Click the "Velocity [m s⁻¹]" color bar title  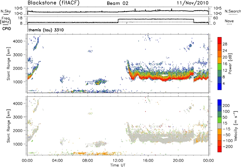pyautogui.click(x=236, y=126)
